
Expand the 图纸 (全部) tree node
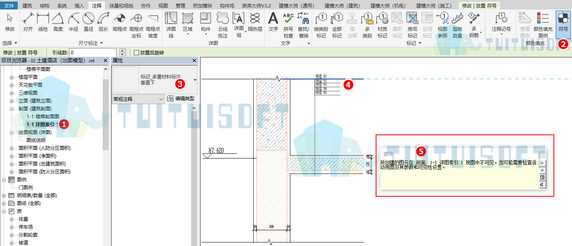[x=4, y=203]
